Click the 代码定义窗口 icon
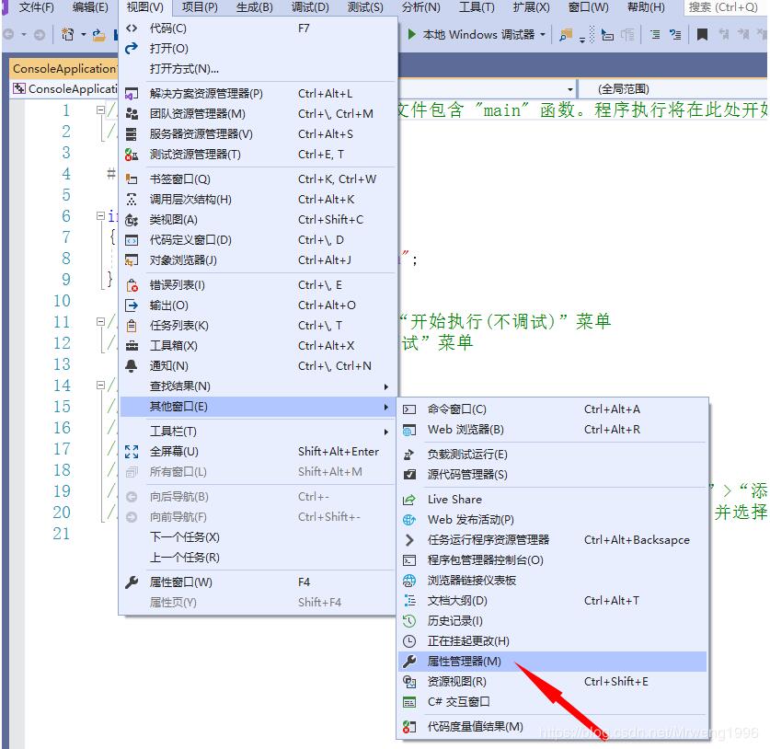The height and width of the screenshot is (749, 770). point(132,240)
